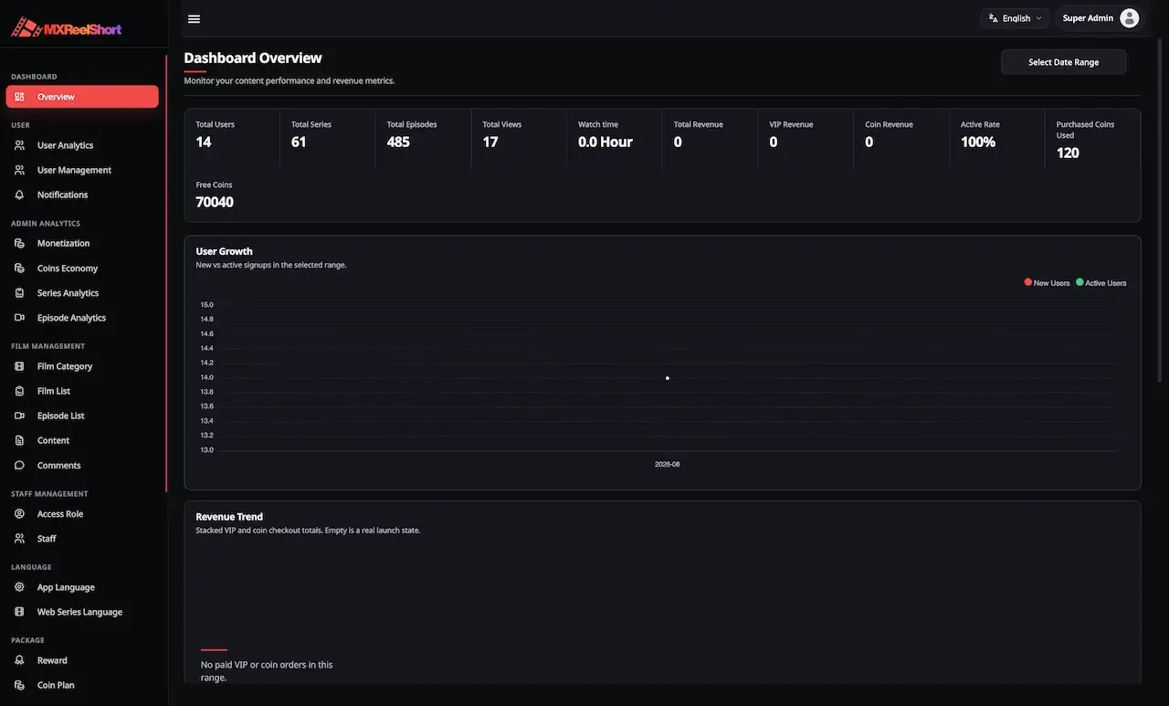Image resolution: width=1169 pixels, height=706 pixels.
Task: Click the User Growth heading
Action: click(x=224, y=251)
